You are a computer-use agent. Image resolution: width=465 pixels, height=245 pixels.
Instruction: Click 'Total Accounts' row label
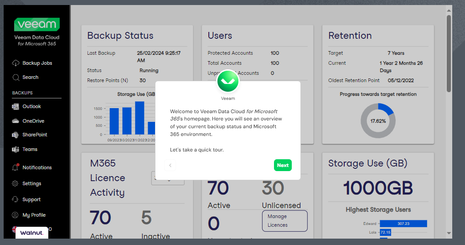coord(224,63)
